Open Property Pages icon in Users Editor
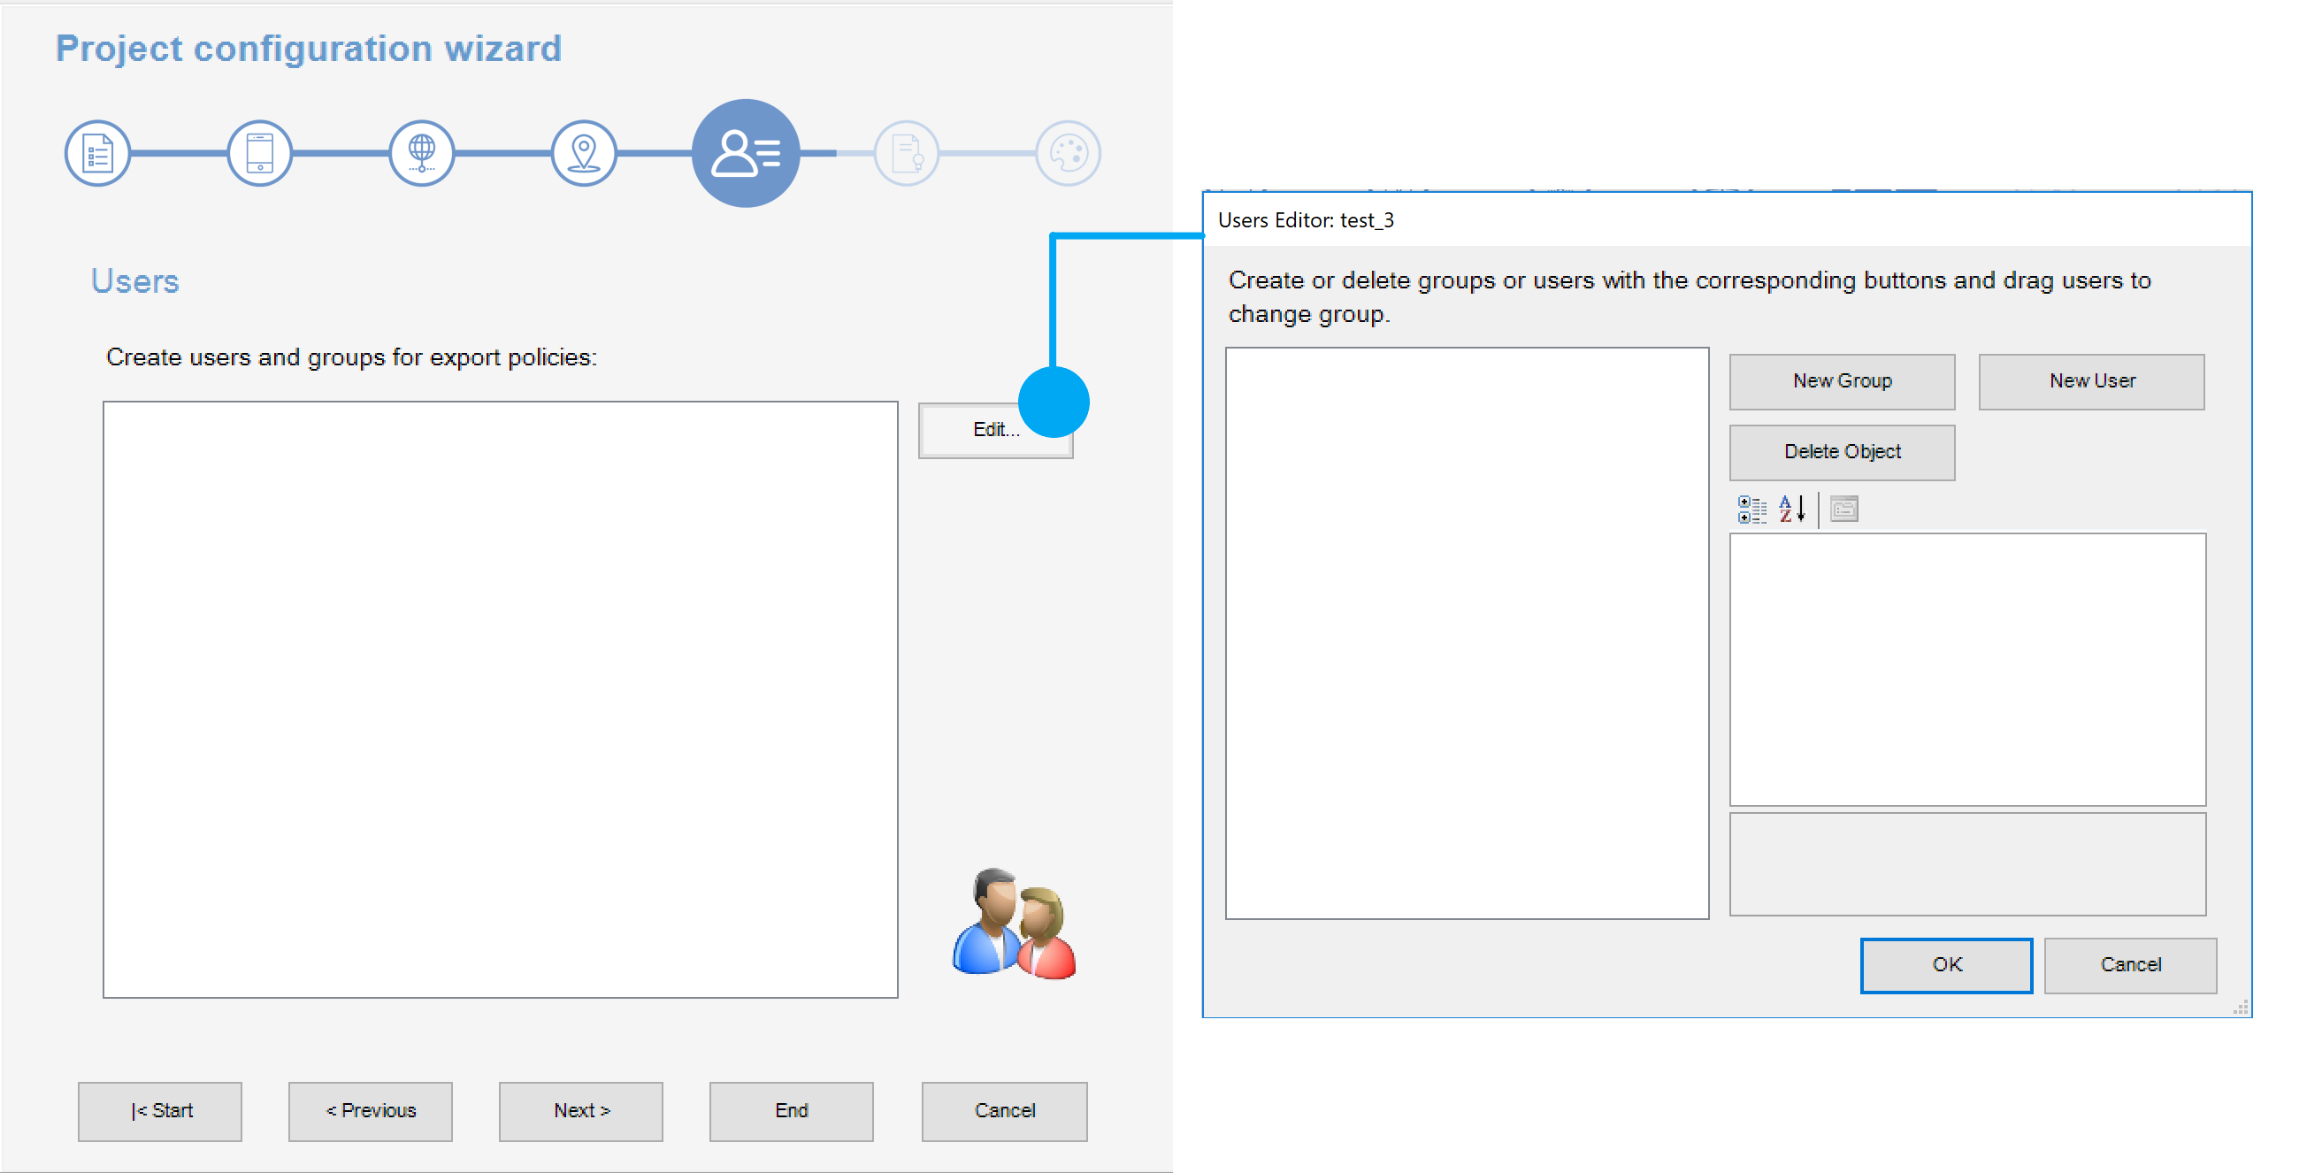Viewport: 2307px width, 1173px height. click(1844, 510)
